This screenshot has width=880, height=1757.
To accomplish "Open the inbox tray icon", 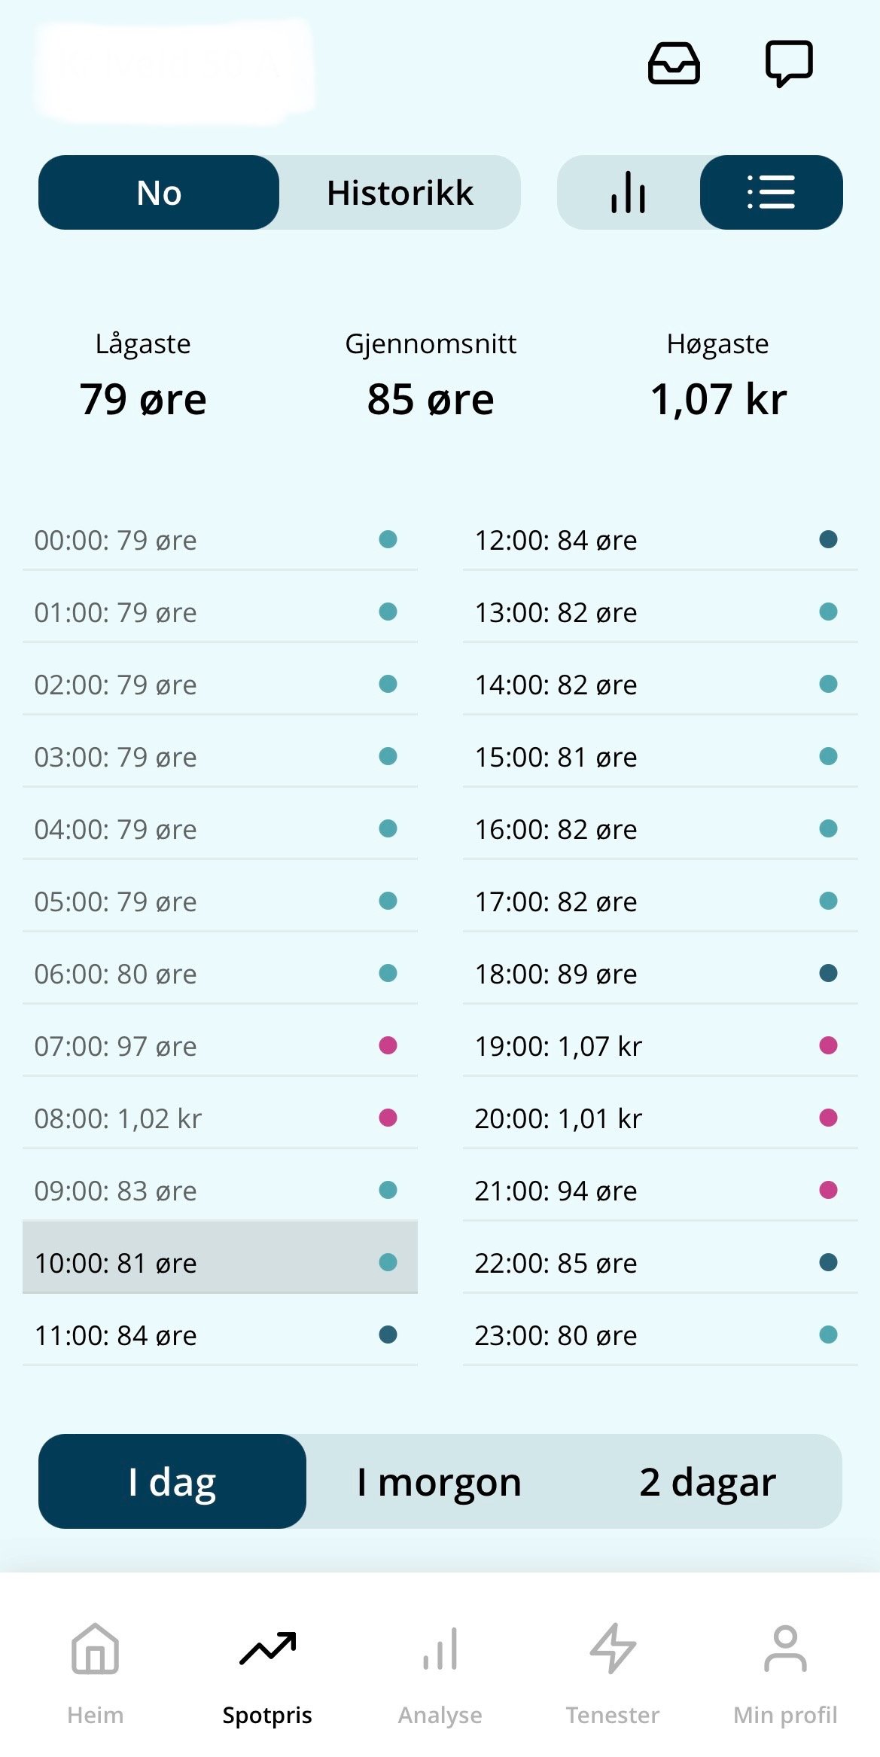I will [674, 63].
